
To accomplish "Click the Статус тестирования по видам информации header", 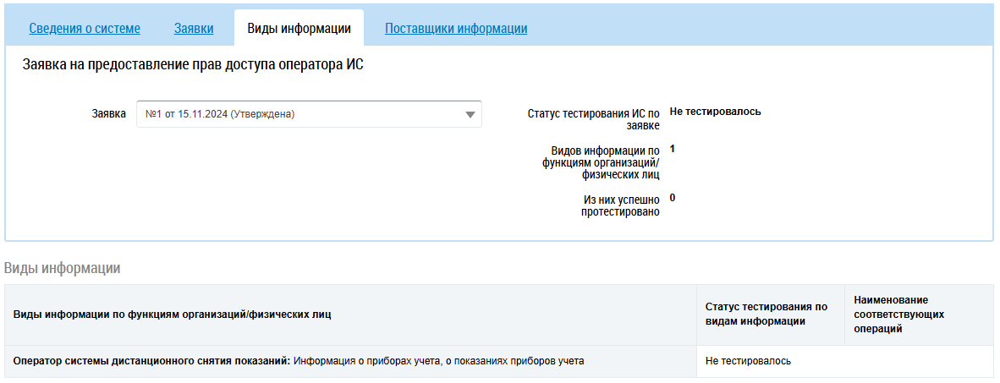I will point(766,315).
